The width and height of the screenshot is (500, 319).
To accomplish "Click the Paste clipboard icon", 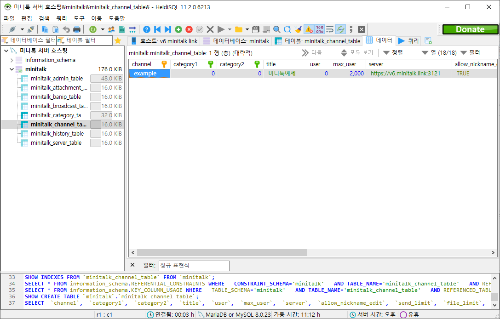I will [x=56, y=29].
